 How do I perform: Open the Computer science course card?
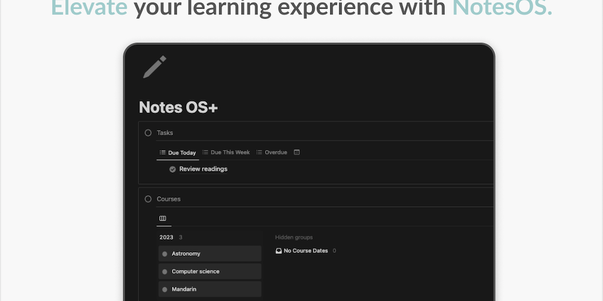pos(210,272)
